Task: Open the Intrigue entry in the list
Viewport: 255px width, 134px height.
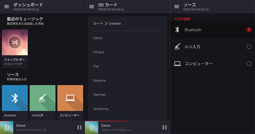Action: [x=99, y=52]
